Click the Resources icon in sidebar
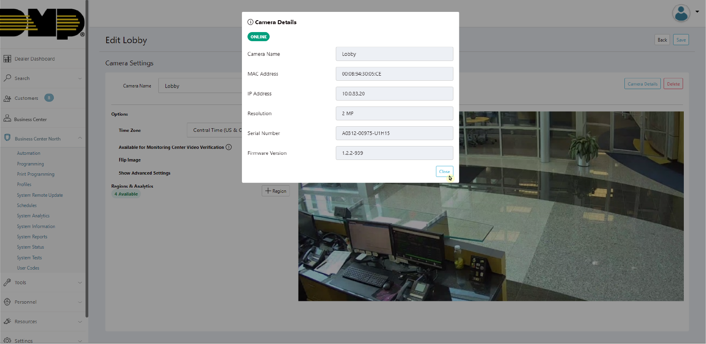 pyautogui.click(x=7, y=321)
